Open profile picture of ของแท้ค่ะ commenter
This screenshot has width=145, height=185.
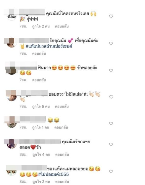tap(11, 172)
